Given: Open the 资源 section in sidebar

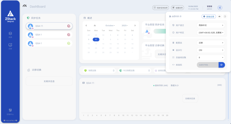Looking at the screenshot, I should click(10, 35).
